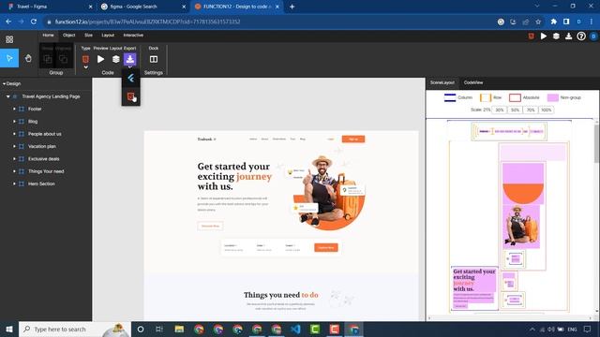Collapse the Design panel header
The height and width of the screenshot is (337, 600).
[11, 83]
